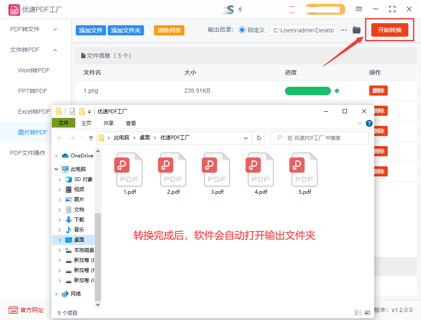Expand the Explorer ribbon chevron
421x320 pixels.
click(x=360, y=123)
